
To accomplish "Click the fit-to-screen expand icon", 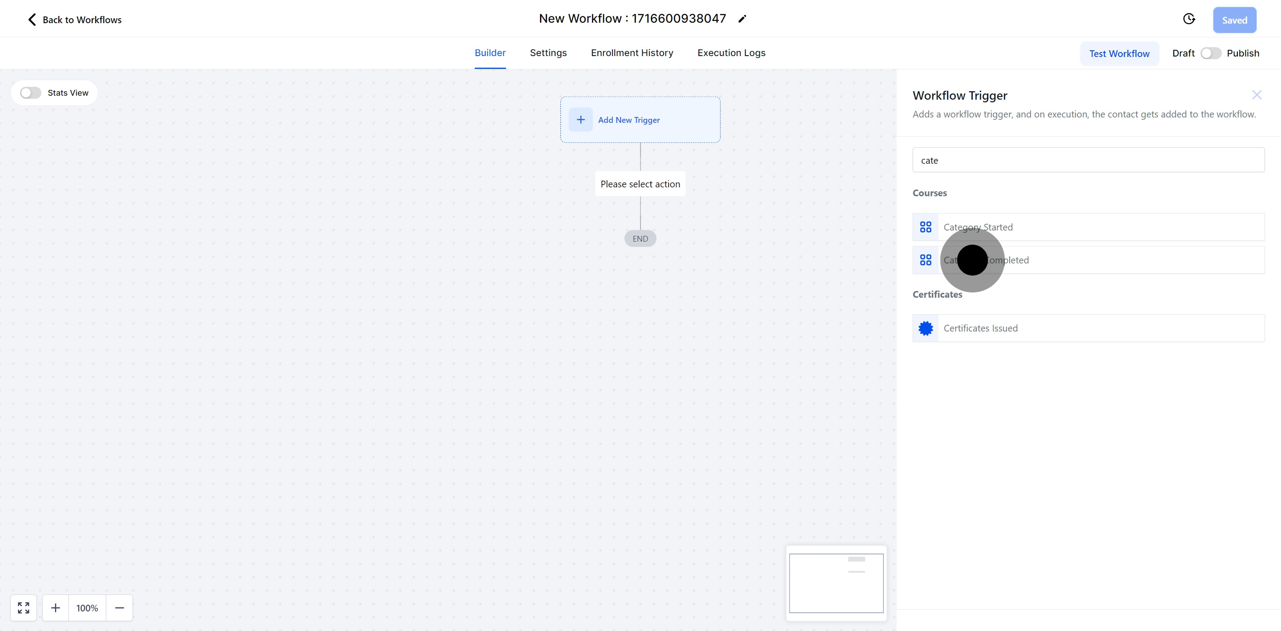I will [24, 607].
